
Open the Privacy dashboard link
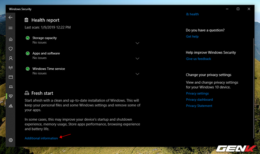tap(199, 100)
